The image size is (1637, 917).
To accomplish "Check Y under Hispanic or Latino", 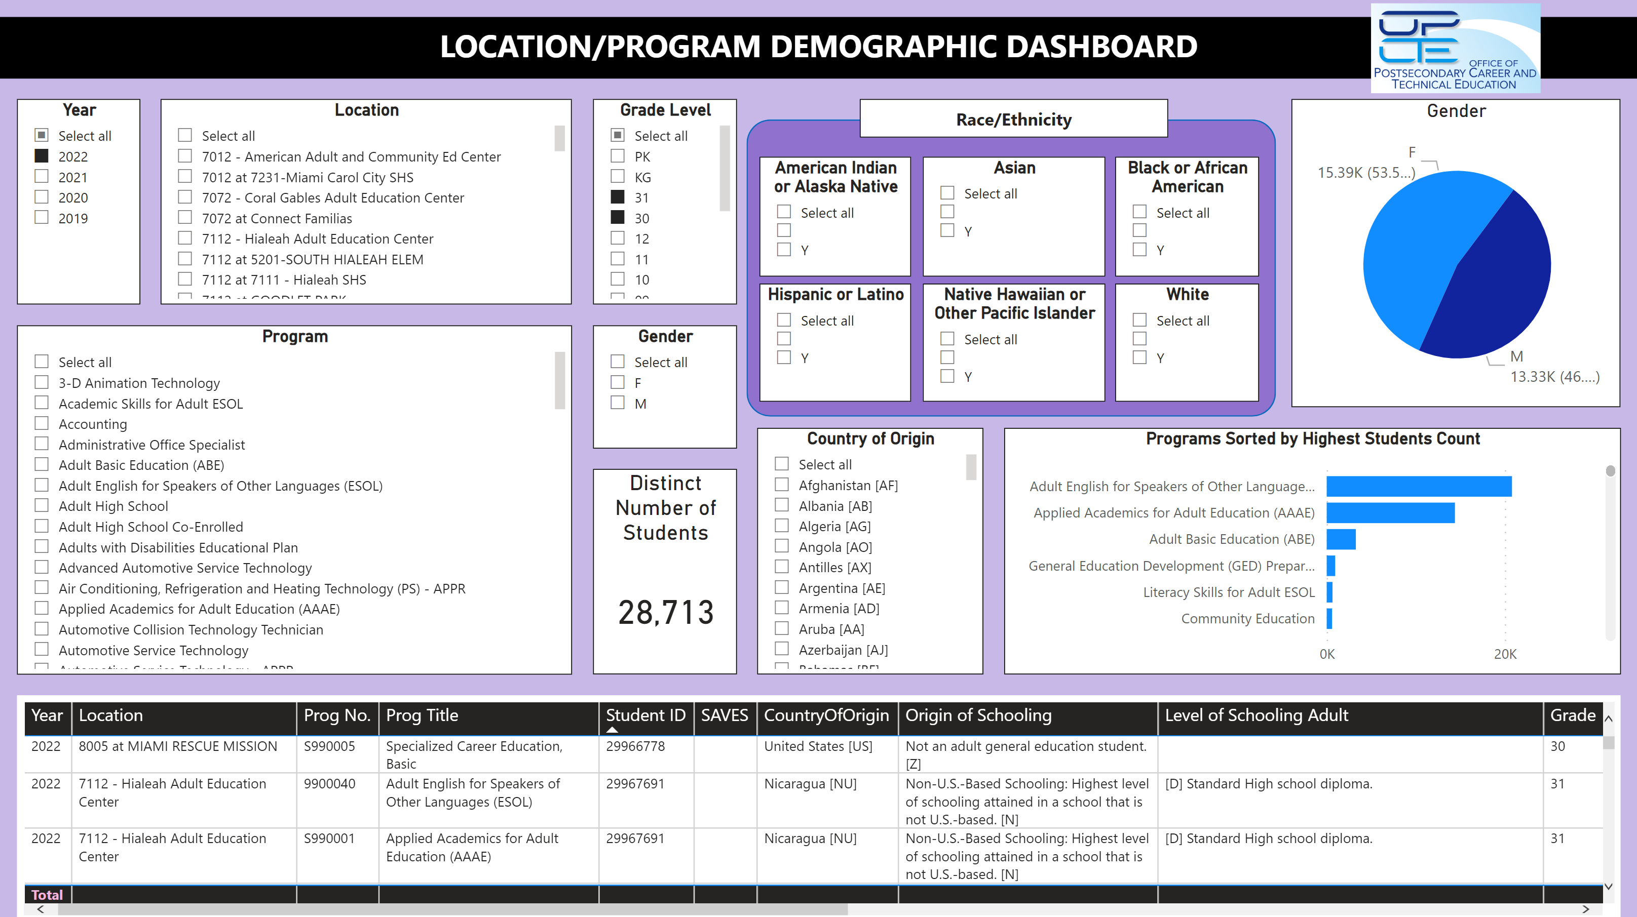I will coord(784,357).
